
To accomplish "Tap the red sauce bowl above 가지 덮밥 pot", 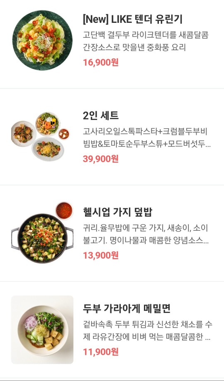I will [x=64, y=210].
